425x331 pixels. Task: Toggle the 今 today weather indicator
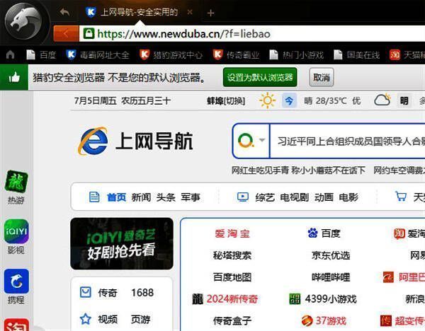(x=289, y=100)
